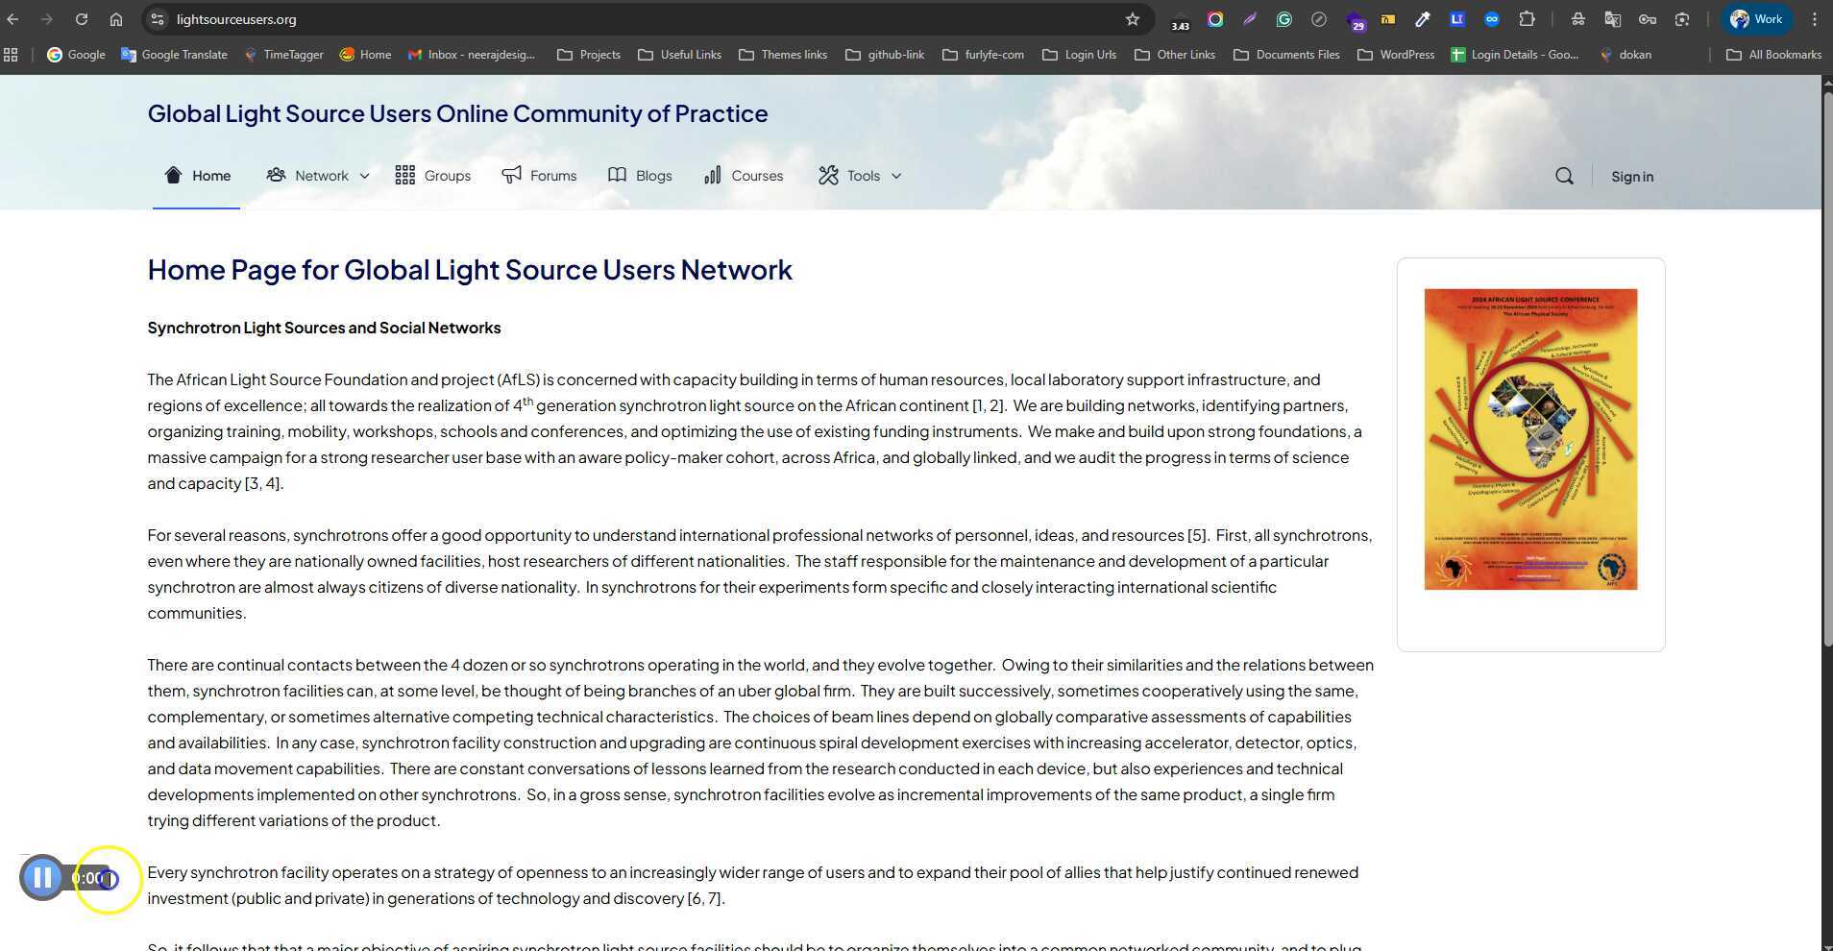Viewport: 1833px width, 951px height.
Task: Open the grey compass extension icon
Action: 1319,19
